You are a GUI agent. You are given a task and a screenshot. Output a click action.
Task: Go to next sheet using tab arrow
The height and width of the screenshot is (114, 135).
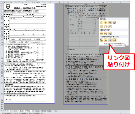click(x=5, y=111)
